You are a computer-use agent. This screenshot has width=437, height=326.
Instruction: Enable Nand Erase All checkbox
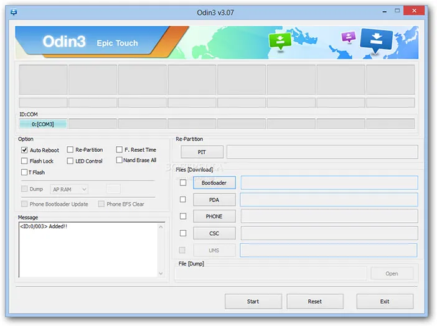point(119,161)
